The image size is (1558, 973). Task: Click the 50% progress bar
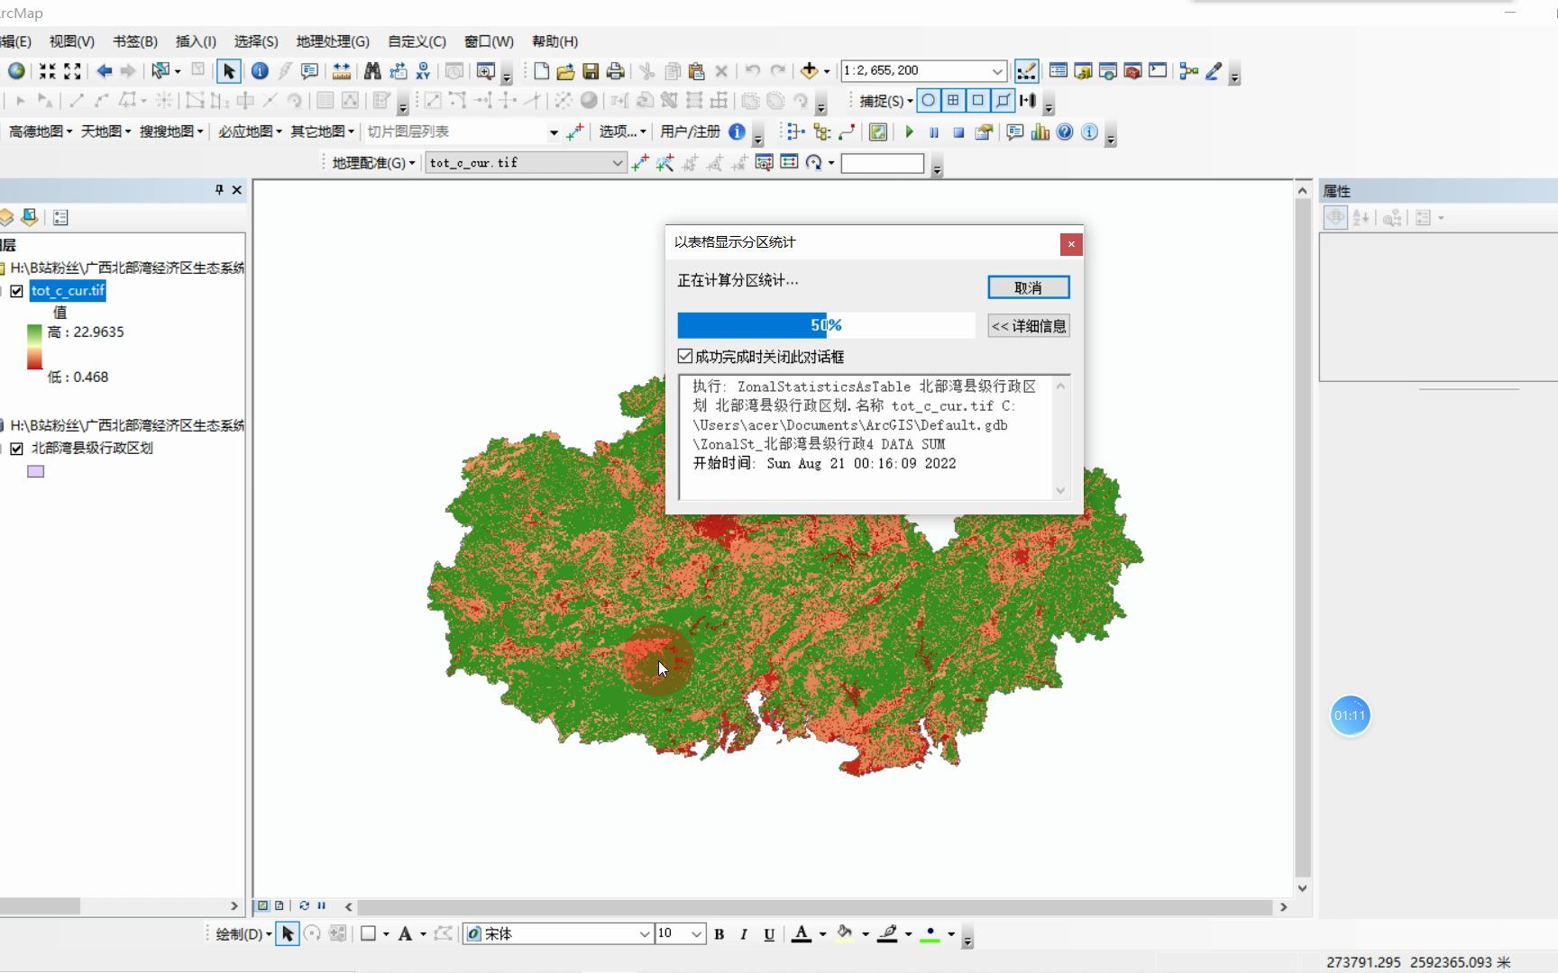[x=826, y=325]
